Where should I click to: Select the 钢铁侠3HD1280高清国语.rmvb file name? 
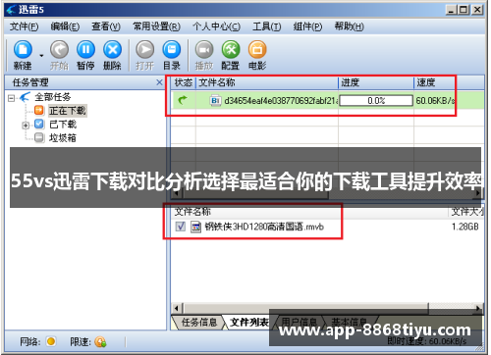coord(264,227)
